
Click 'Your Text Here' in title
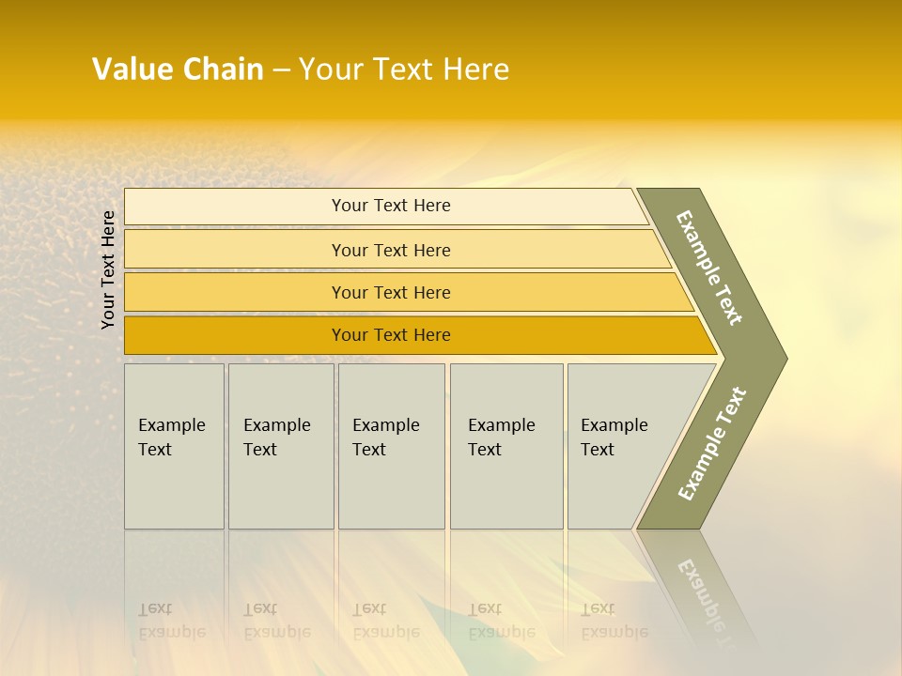pos(404,69)
